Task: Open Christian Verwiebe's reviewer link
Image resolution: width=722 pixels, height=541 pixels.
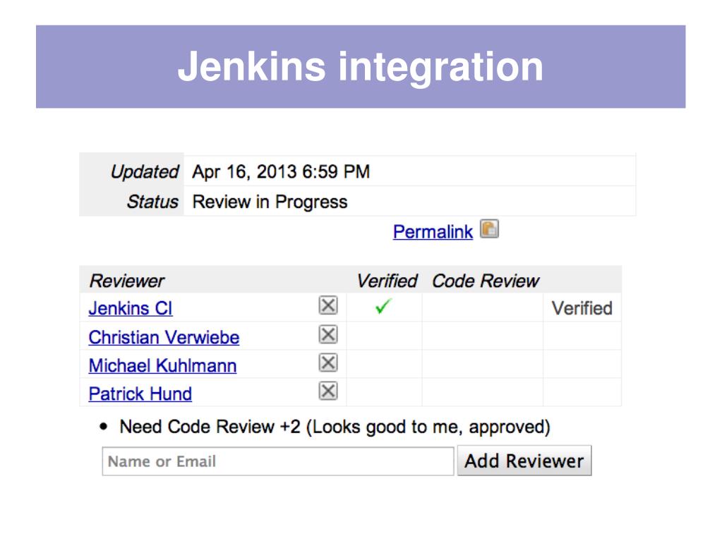Action: tap(164, 337)
